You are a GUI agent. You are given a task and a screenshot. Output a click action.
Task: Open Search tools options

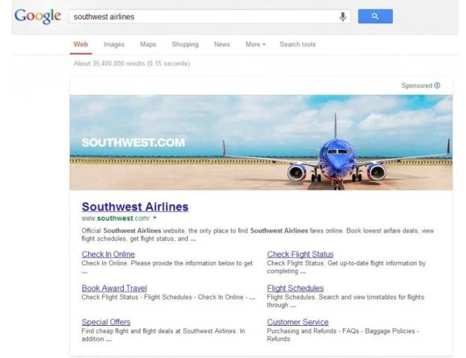click(x=297, y=44)
